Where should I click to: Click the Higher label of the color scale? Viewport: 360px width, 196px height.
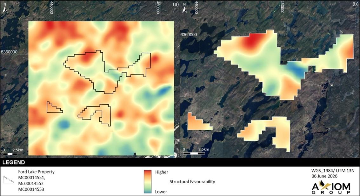pos(162,172)
